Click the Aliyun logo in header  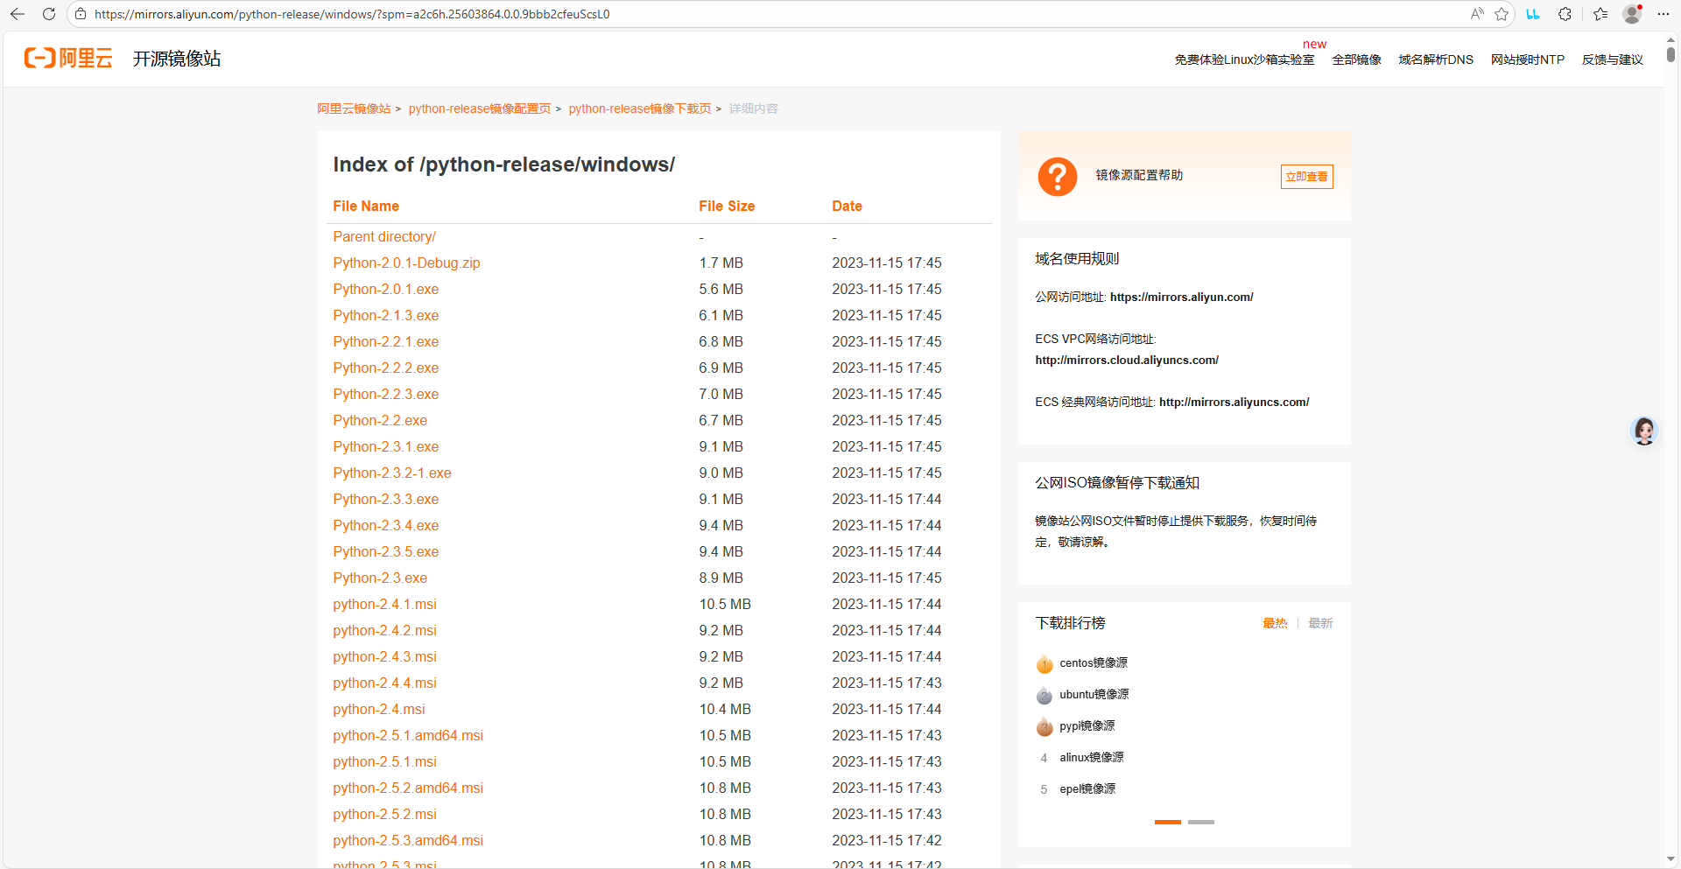[68, 59]
